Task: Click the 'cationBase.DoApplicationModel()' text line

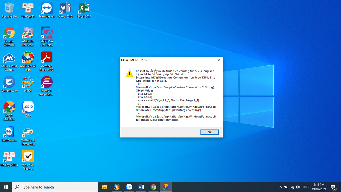Action: tap(157, 120)
